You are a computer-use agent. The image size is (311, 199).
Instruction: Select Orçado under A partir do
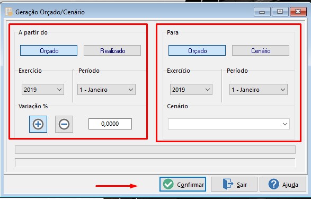49,50
